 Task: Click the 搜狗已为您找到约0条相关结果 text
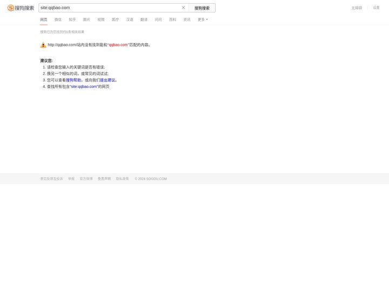pos(62,32)
